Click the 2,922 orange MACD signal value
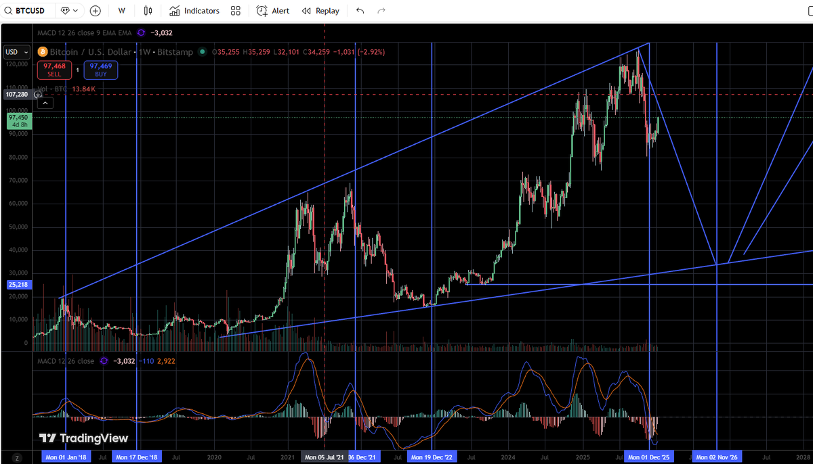Screen dimensions: 813x464 coord(166,361)
